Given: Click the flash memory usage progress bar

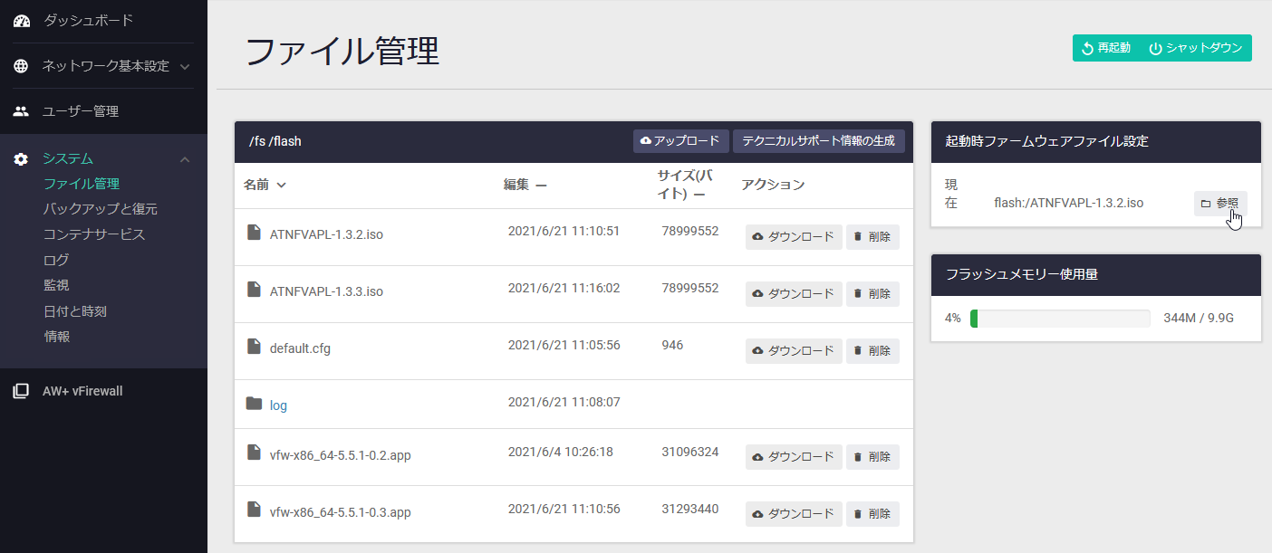Looking at the screenshot, I should click(1060, 319).
